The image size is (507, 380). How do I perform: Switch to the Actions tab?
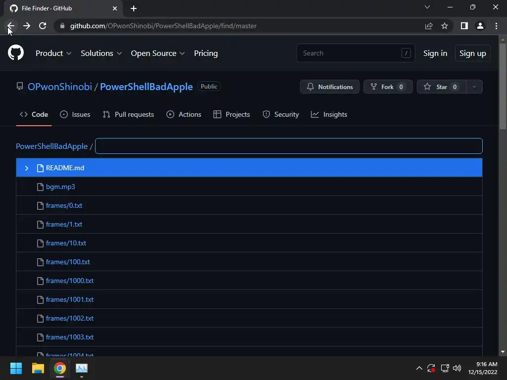[x=184, y=114]
